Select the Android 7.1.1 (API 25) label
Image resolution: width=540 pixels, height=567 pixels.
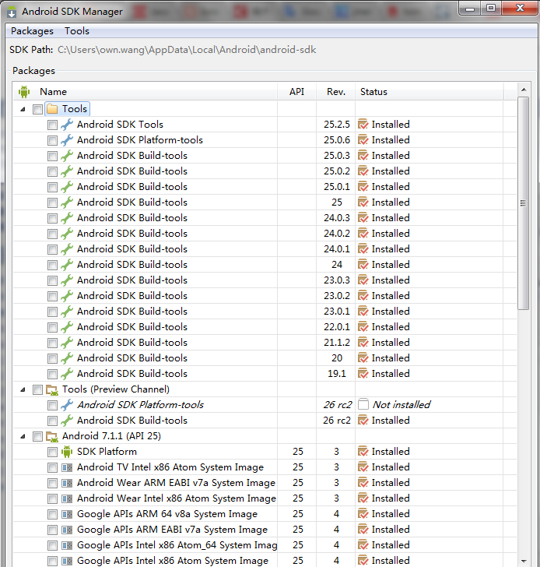(111, 436)
